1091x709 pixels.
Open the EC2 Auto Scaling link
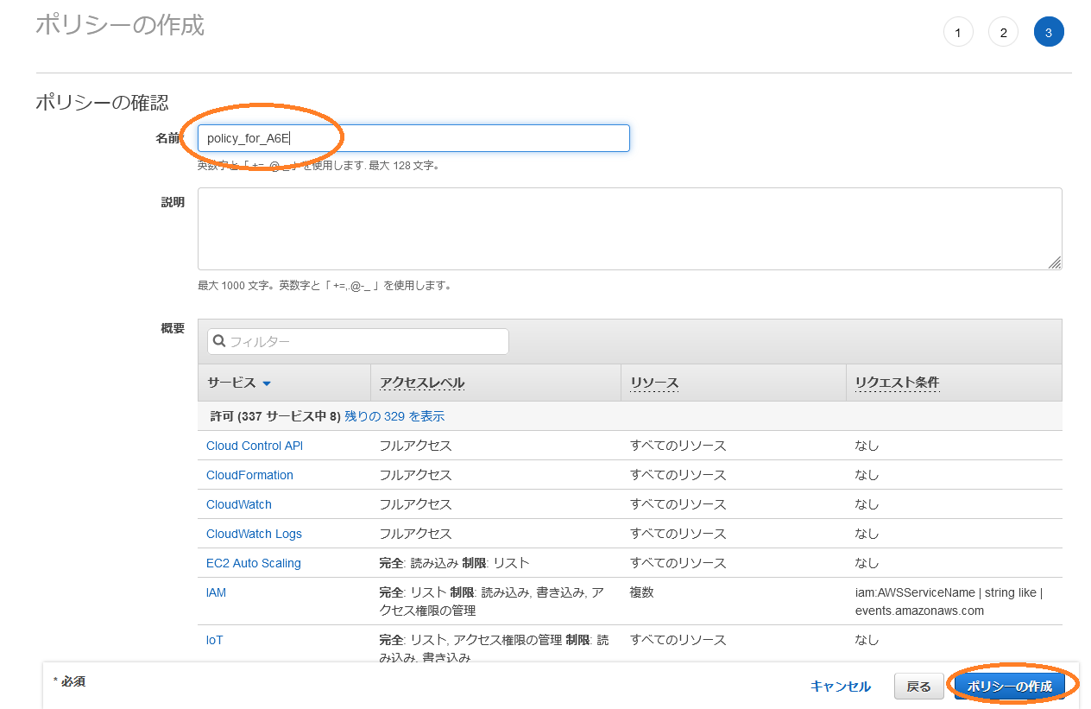tap(253, 563)
